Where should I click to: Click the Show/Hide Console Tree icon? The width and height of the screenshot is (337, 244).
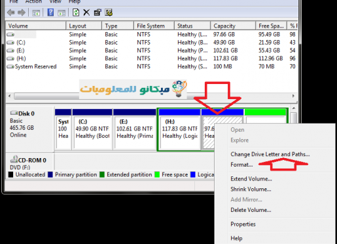(36, 13)
